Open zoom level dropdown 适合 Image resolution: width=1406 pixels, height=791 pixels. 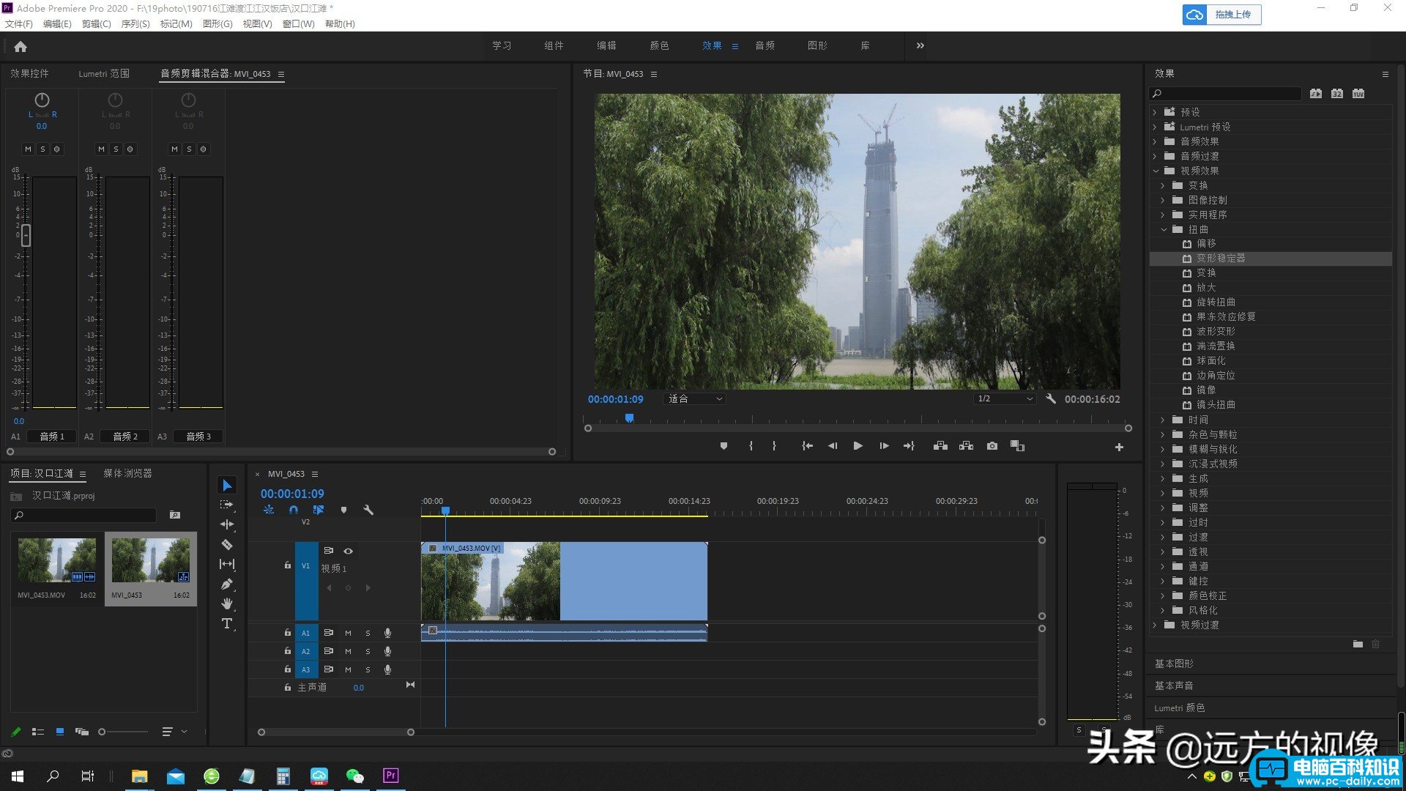694,399
